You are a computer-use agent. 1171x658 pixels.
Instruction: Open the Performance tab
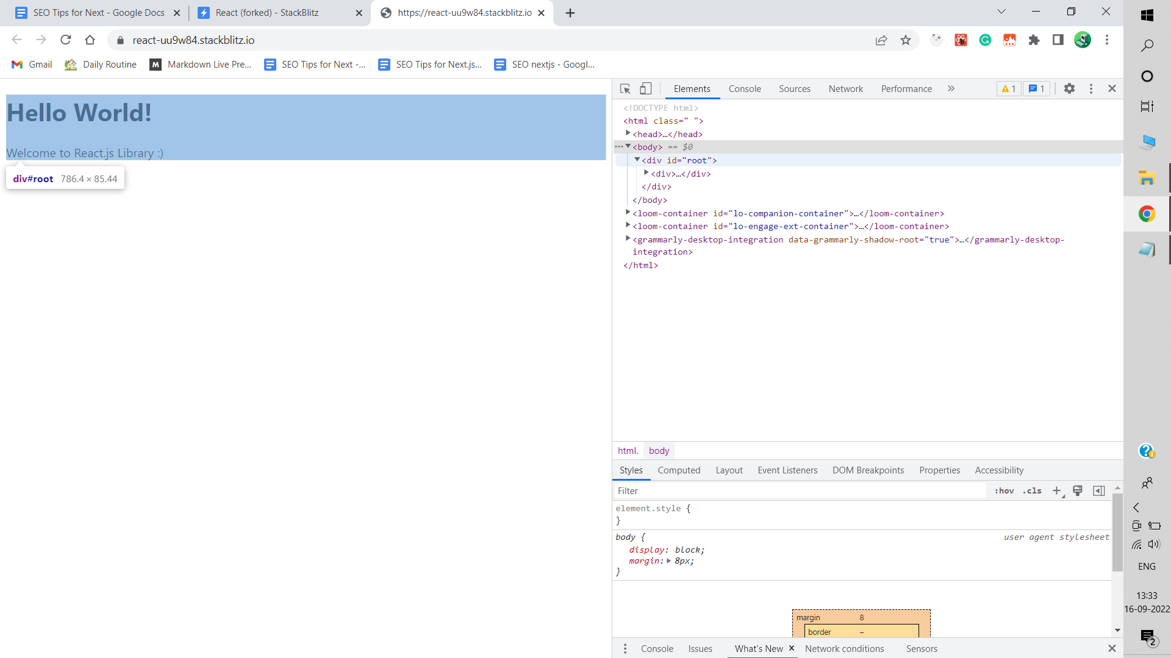906,89
